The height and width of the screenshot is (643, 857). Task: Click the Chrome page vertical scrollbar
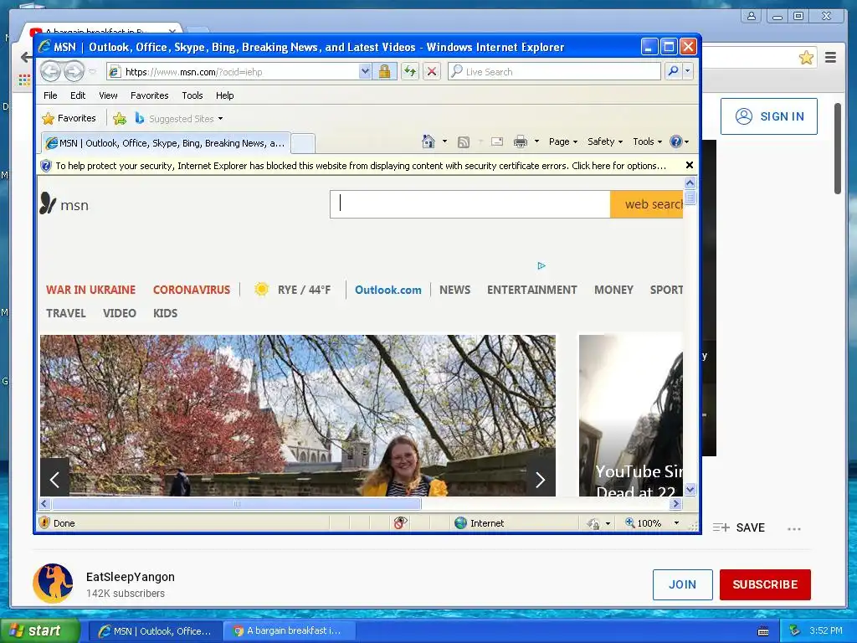(837, 148)
